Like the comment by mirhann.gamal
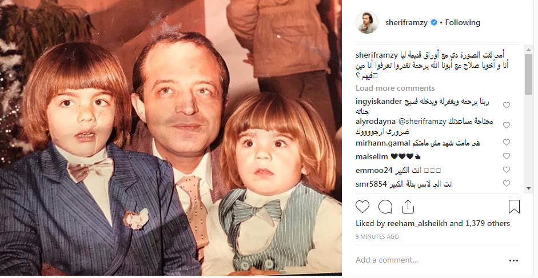The image size is (538, 278). click(507, 142)
